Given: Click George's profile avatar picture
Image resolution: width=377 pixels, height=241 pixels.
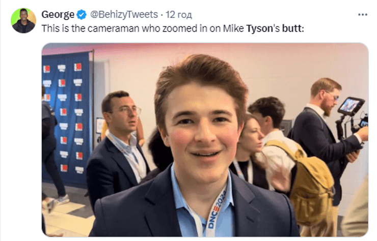Looking at the screenshot, I should pyautogui.click(x=23, y=20).
